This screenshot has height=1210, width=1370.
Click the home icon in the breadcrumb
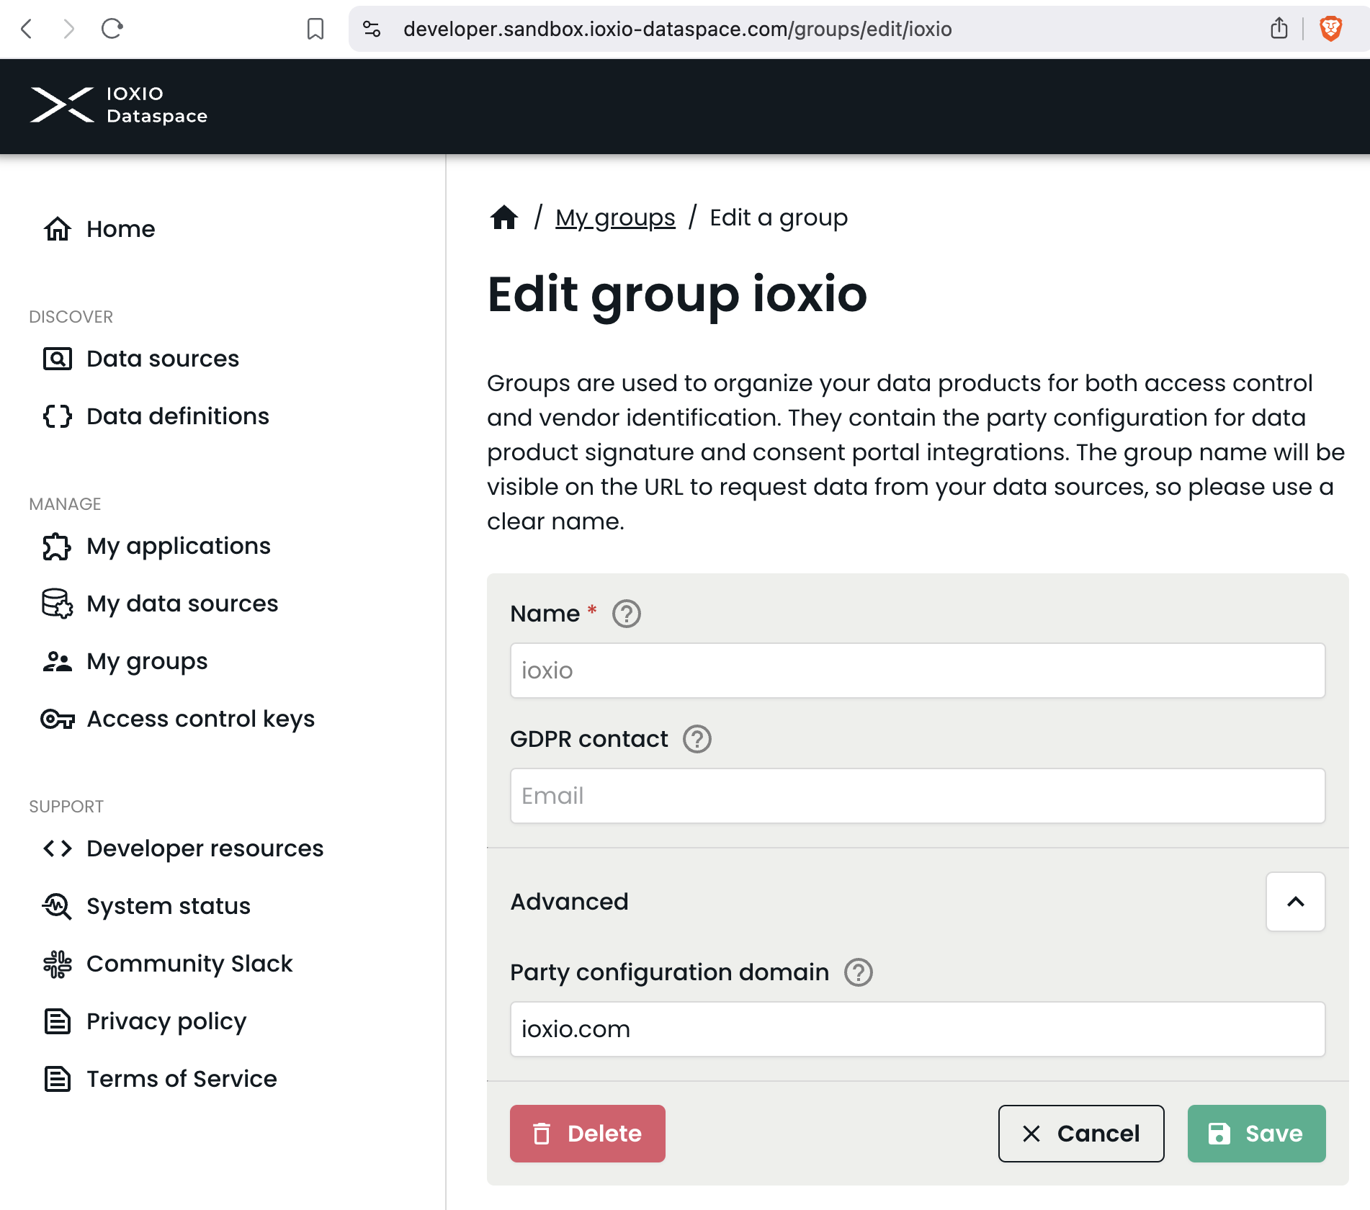pos(504,217)
